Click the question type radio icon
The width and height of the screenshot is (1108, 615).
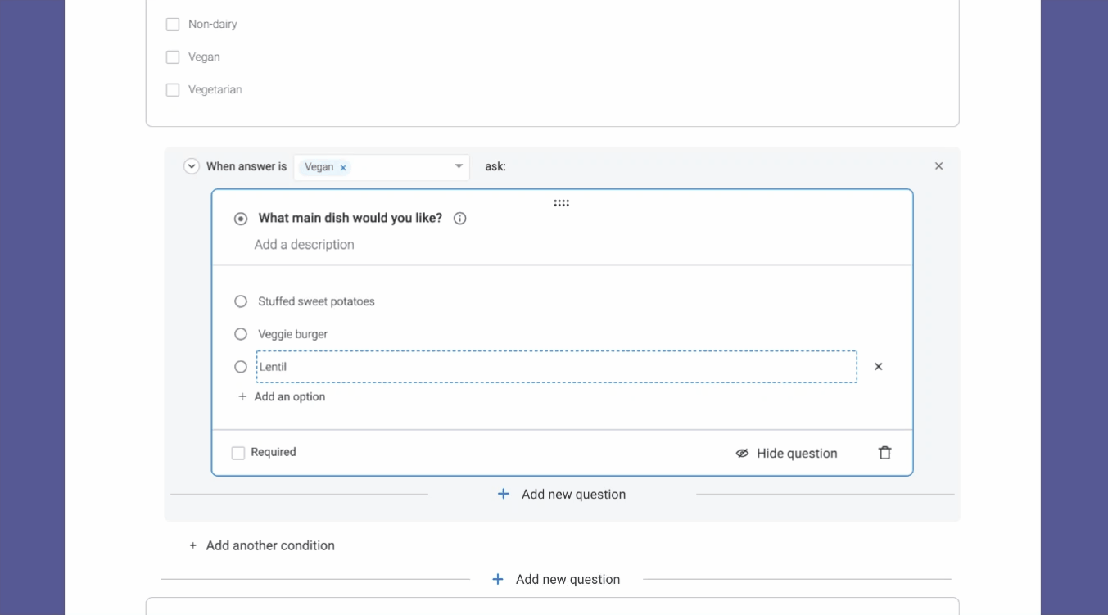241,219
